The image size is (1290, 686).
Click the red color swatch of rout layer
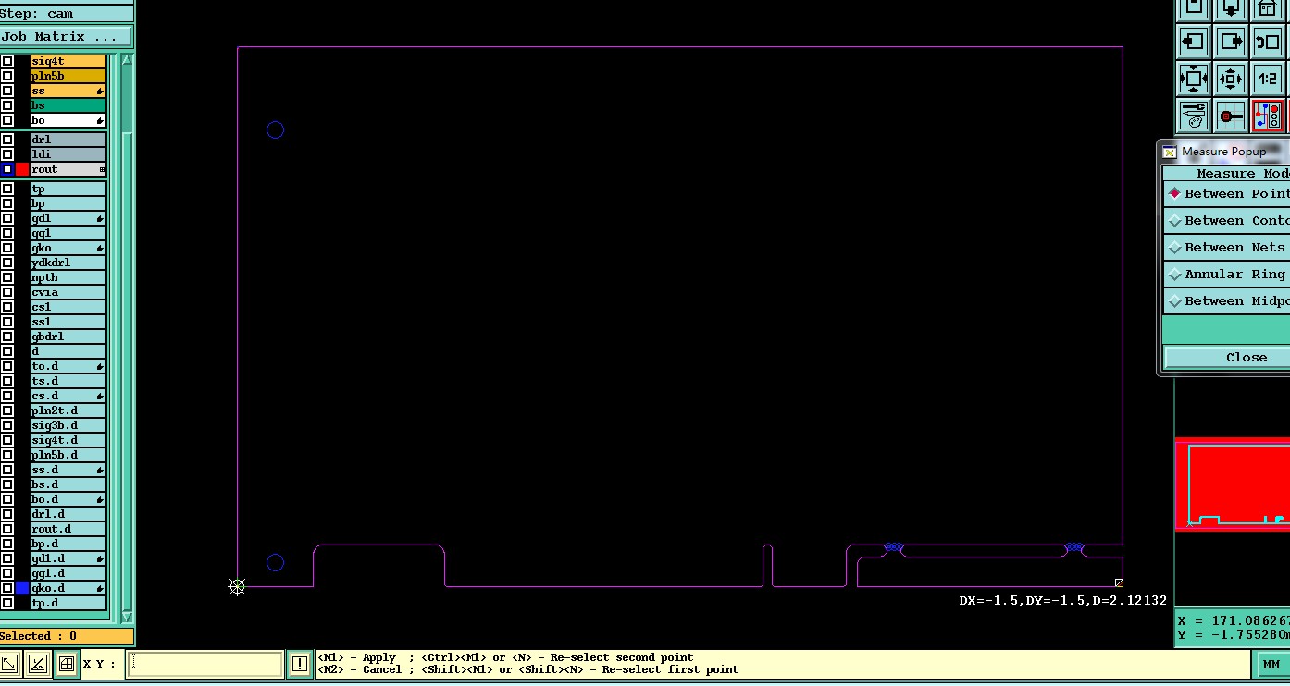22,169
